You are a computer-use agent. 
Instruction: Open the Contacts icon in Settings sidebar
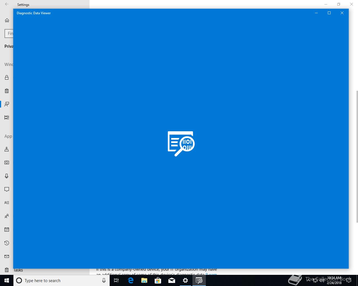[7, 216]
